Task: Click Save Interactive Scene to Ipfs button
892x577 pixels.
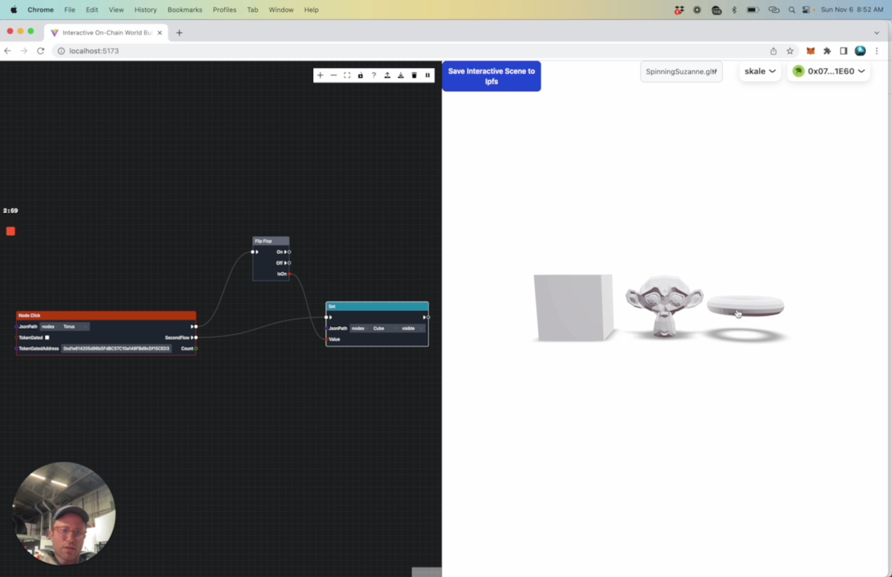Action: [x=492, y=76]
